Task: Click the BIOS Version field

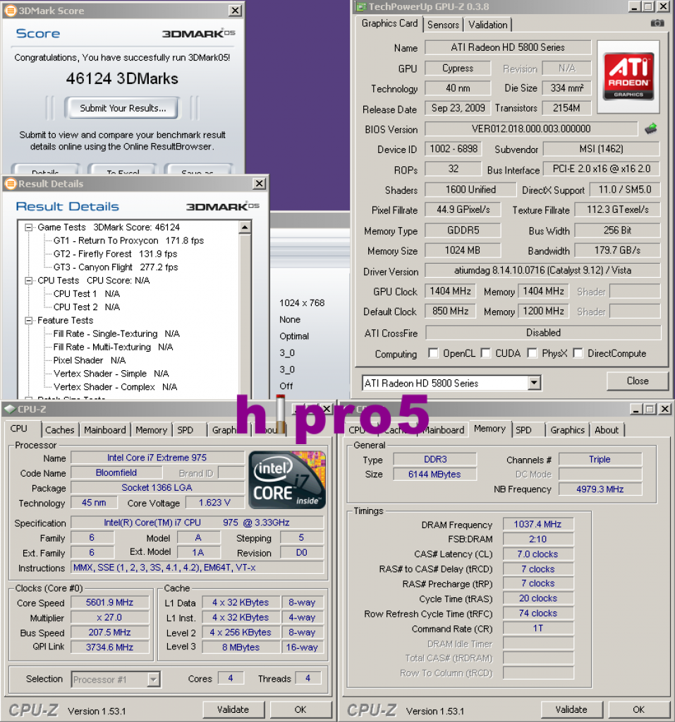Action: (x=531, y=129)
